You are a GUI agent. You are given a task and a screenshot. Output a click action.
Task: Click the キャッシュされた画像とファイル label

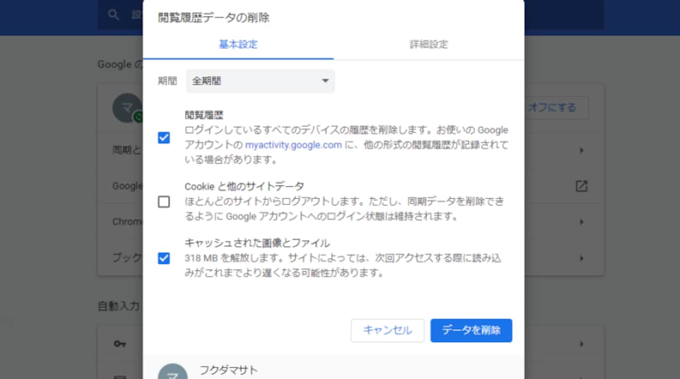point(257,243)
